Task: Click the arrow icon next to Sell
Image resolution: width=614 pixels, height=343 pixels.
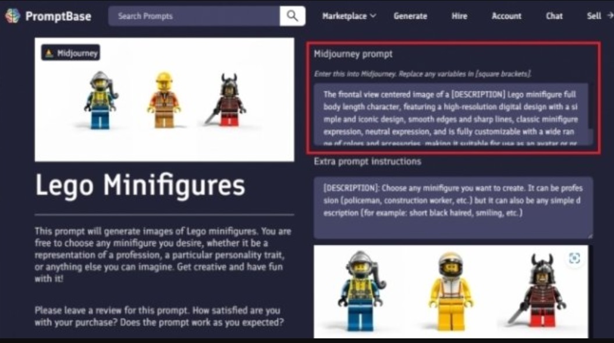Action: (610, 16)
